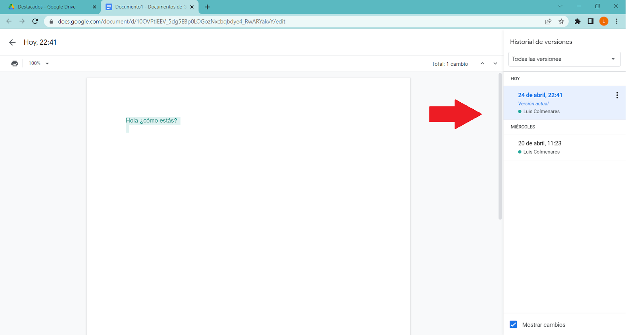Switch to the Documento1 browser tab
Viewport: 627px width, 335px height.
pyautogui.click(x=150, y=7)
